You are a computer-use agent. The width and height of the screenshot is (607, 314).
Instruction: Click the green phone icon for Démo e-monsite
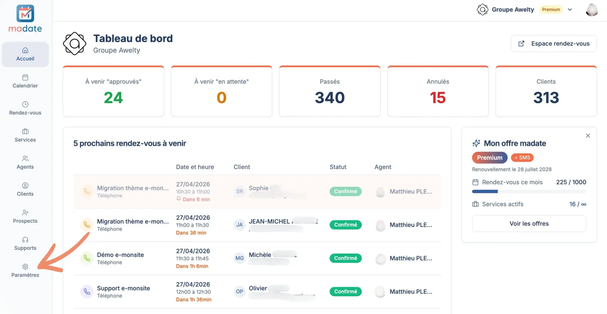click(87, 258)
